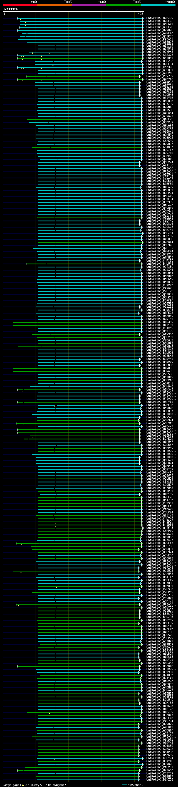Click the purple ~60% identity legend segment
The height and width of the screenshot is (787, 178).
click(89, 5)
